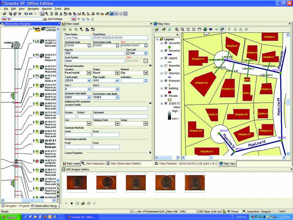
Task: Click the root icon for observation At 47.0 ft
Action: 37,67
